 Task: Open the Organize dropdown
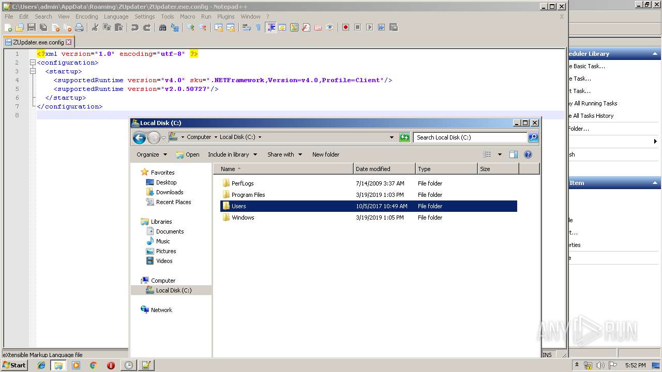(152, 154)
